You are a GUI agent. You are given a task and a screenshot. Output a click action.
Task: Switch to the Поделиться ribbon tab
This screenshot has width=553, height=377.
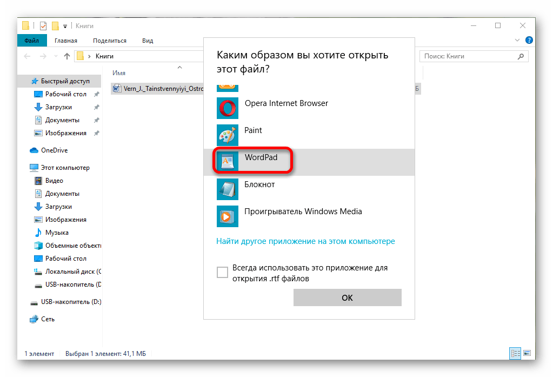(110, 41)
